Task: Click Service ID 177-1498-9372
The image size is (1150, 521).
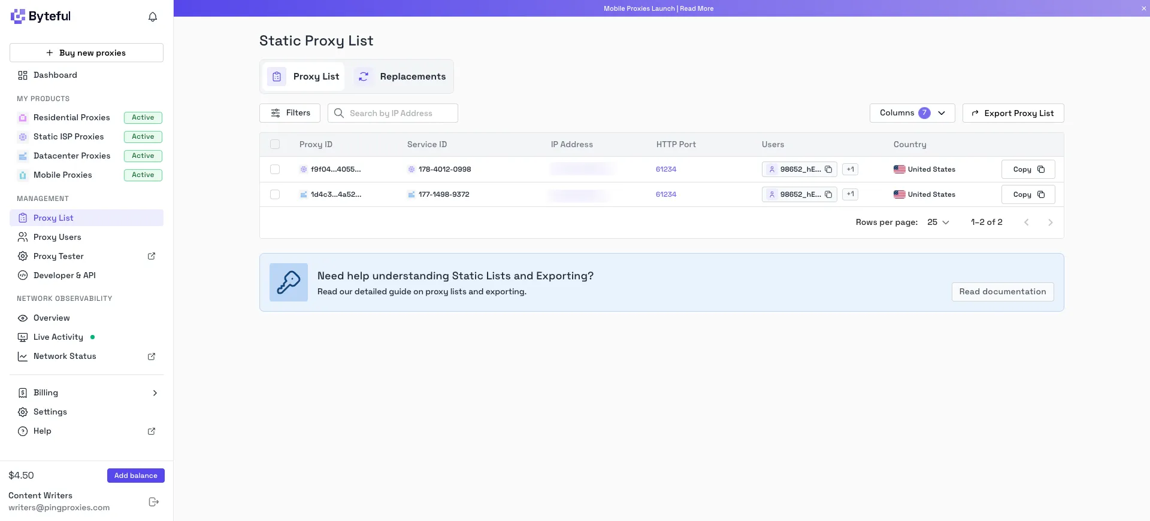Action: tap(444, 194)
